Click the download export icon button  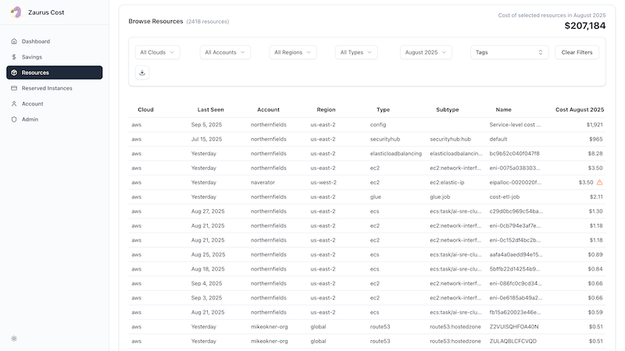tap(142, 73)
